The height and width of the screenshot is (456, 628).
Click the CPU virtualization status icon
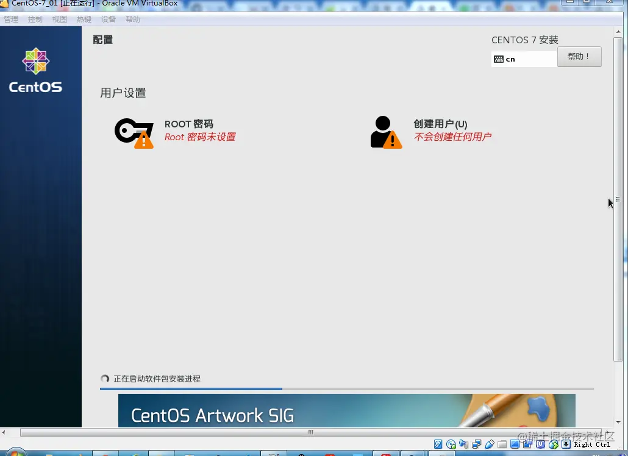click(541, 444)
